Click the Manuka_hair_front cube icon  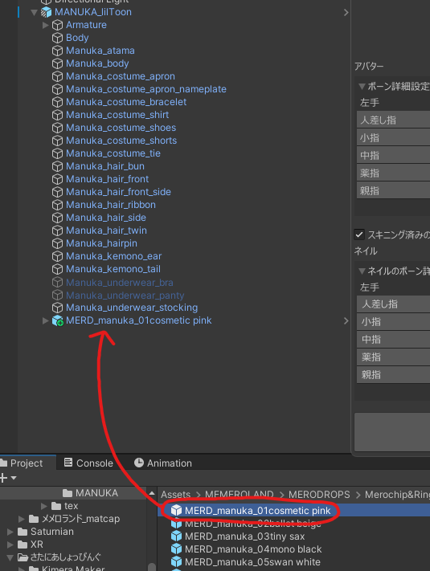[x=57, y=179]
